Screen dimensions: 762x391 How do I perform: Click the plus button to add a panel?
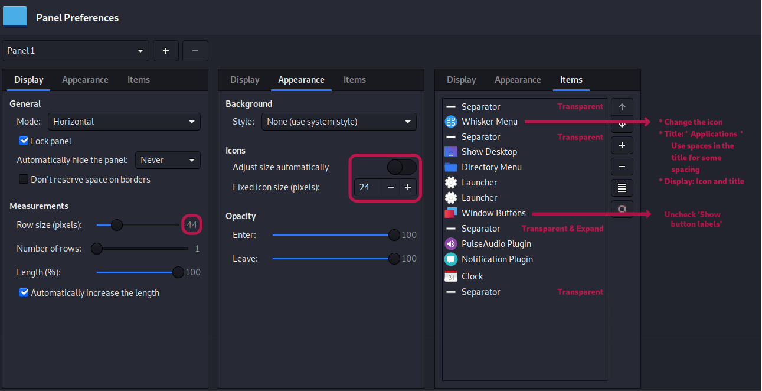coord(166,51)
